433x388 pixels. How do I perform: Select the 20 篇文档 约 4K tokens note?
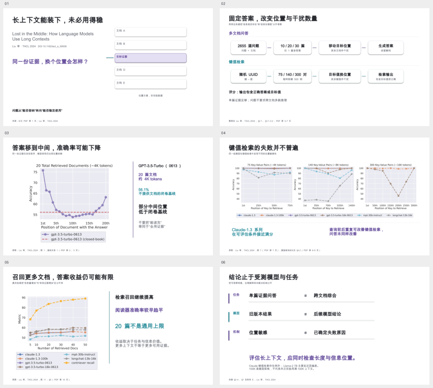(x=150, y=177)
